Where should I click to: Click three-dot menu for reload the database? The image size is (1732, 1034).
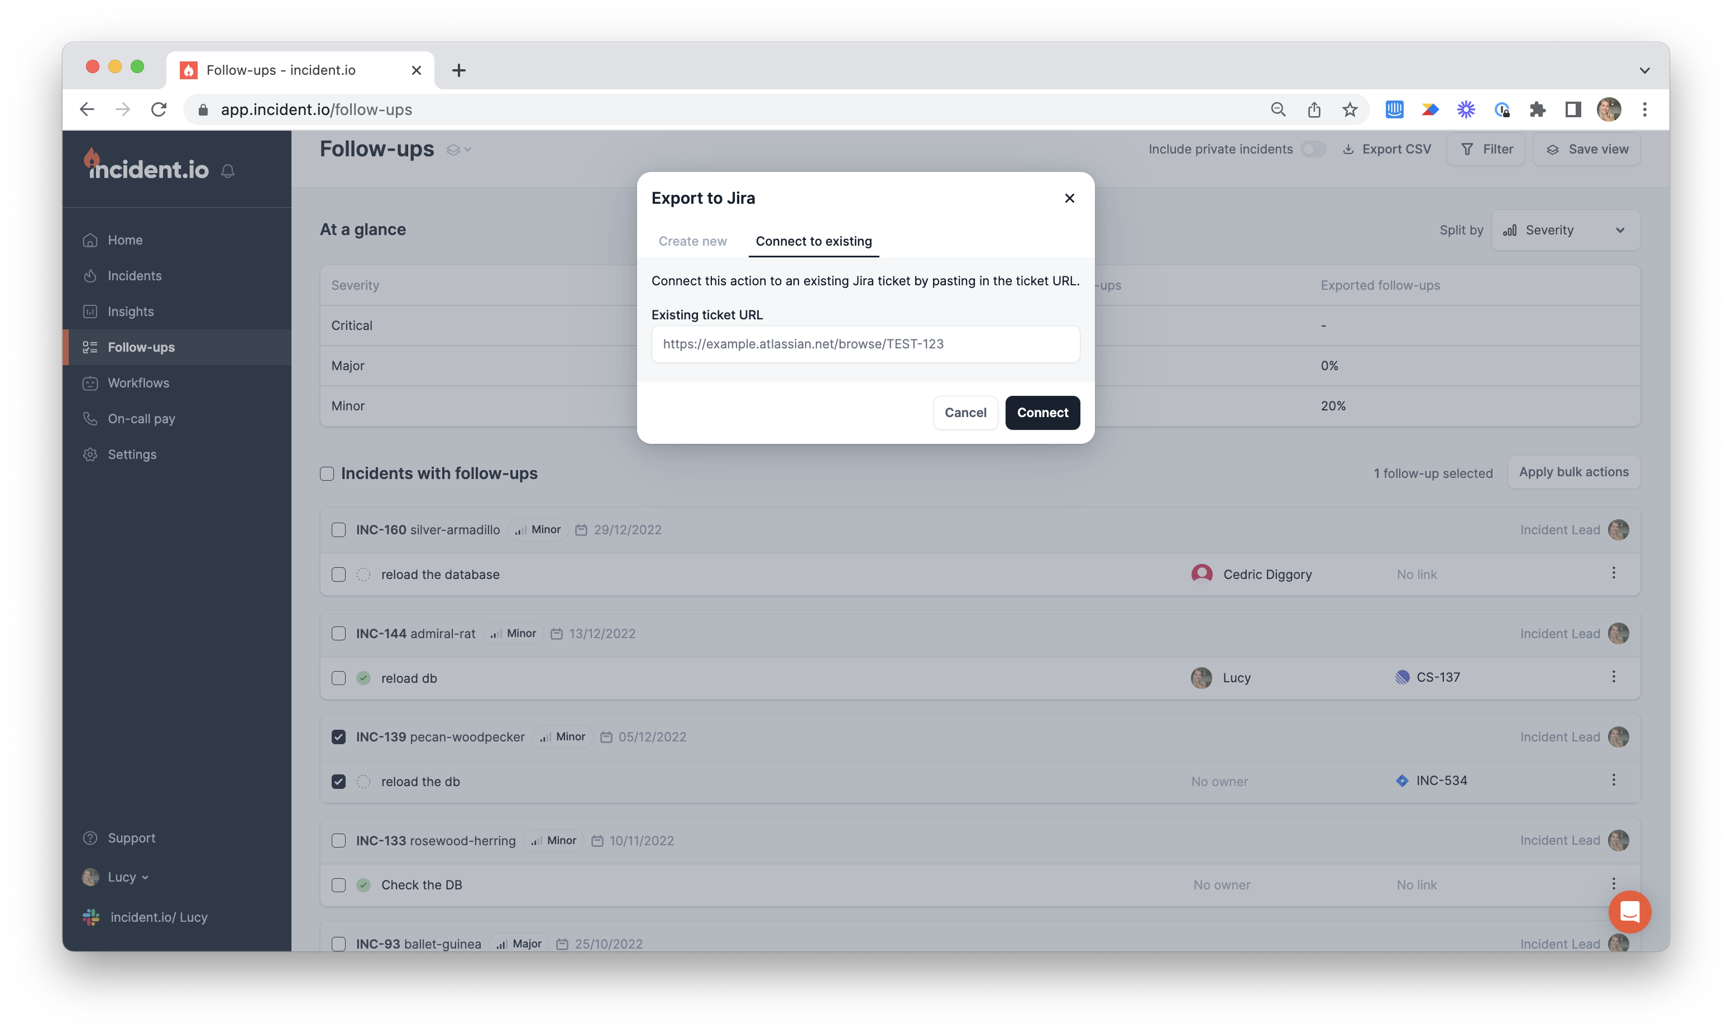[x=1613, y=573]
